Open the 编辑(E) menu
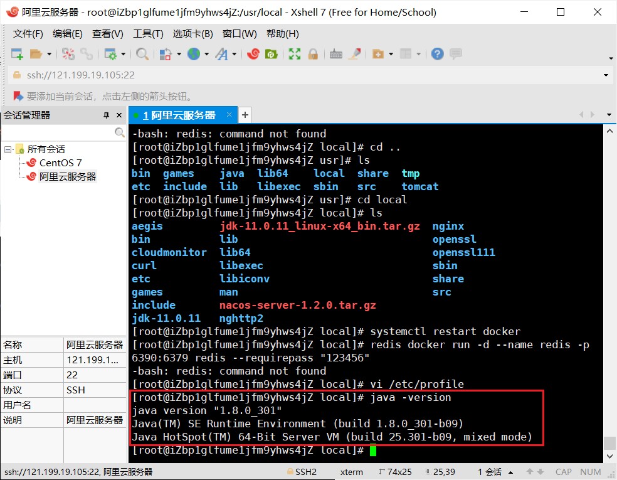 coord(68,34)
